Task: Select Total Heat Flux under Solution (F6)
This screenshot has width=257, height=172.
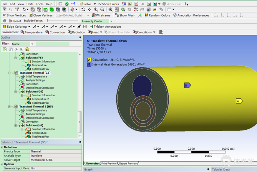Action: tap(41, 69)
